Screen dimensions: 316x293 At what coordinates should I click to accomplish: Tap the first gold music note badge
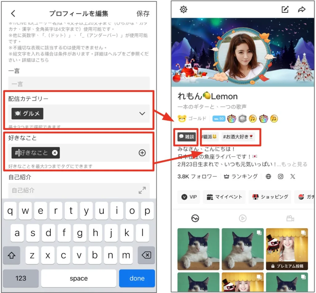pos(253,119)
